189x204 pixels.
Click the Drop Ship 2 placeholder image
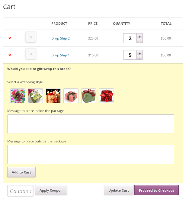(x=31, y=37)
